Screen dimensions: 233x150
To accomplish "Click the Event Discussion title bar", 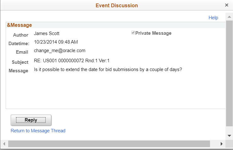I will click(116, 5).
